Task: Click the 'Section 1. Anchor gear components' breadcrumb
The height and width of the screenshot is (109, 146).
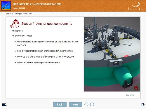Action: point(19,14)
